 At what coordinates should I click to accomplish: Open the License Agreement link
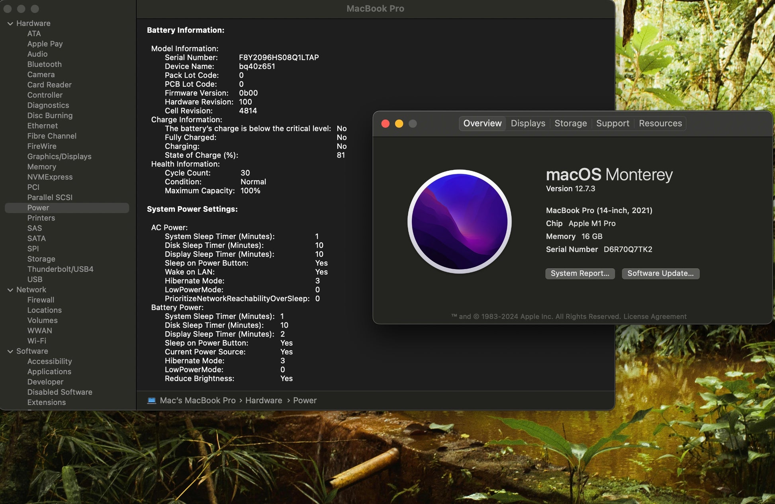click(655, 316)
